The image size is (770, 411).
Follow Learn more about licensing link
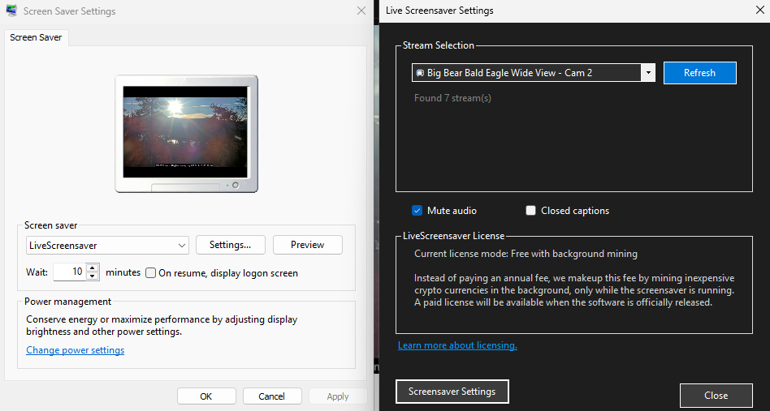pos(457,345)
